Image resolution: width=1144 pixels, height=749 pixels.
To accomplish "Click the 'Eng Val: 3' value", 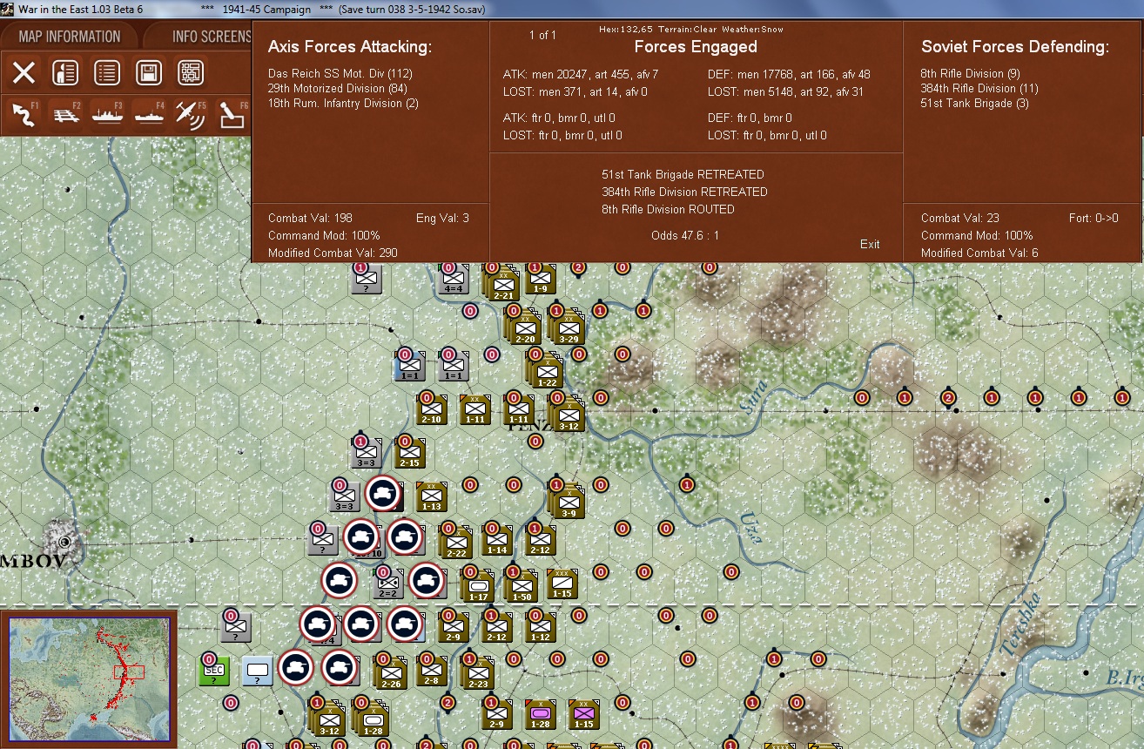I will tap(443, 218).
